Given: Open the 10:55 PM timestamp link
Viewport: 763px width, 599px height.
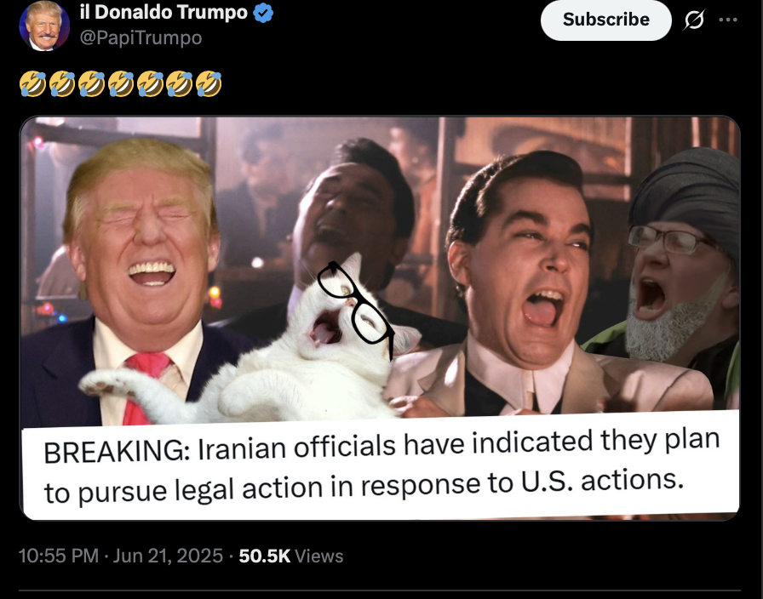Looking at the screenshot, I should [58, 556].
